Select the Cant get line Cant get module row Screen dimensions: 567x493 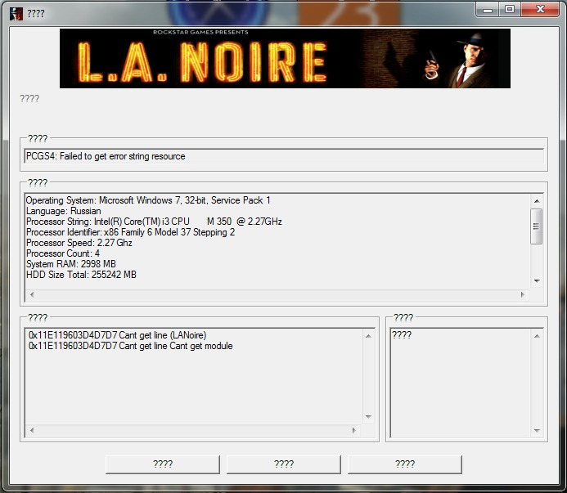131,346
